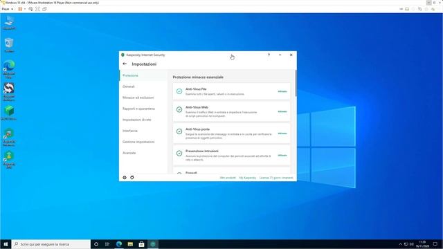Click Attivato status for Anti-Virus File
Image resolution: width=443 pixels, height=249 pixels.
tap(282, 91)
